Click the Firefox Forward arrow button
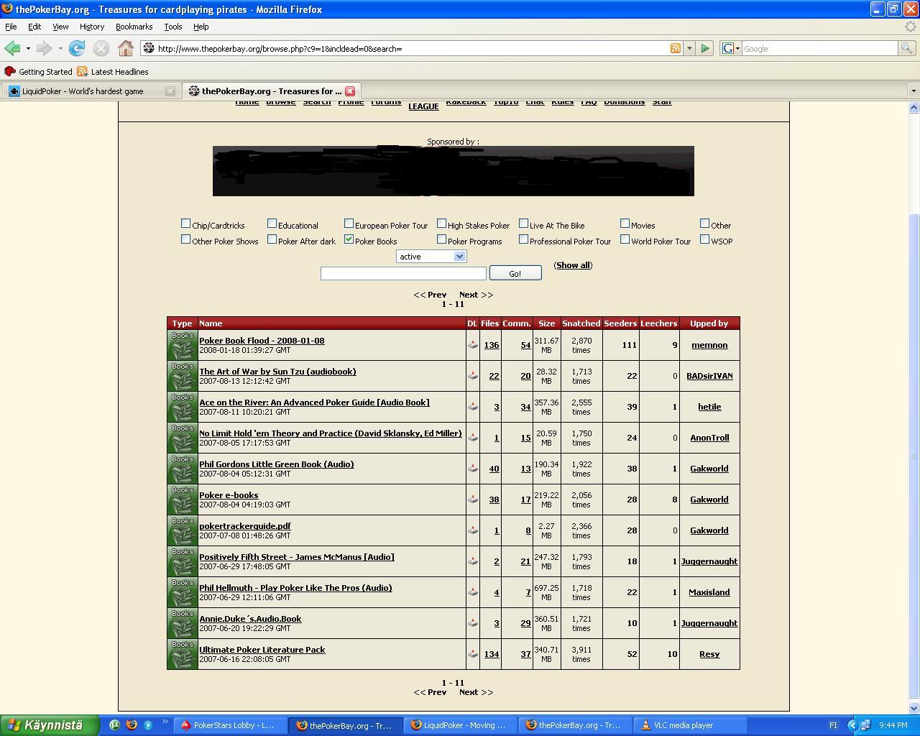 coord(44,48)
